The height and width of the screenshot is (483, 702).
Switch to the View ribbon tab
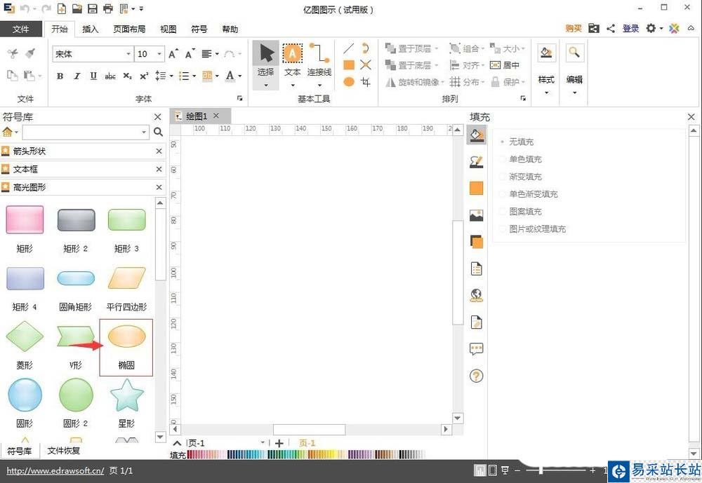click(168, 29)
